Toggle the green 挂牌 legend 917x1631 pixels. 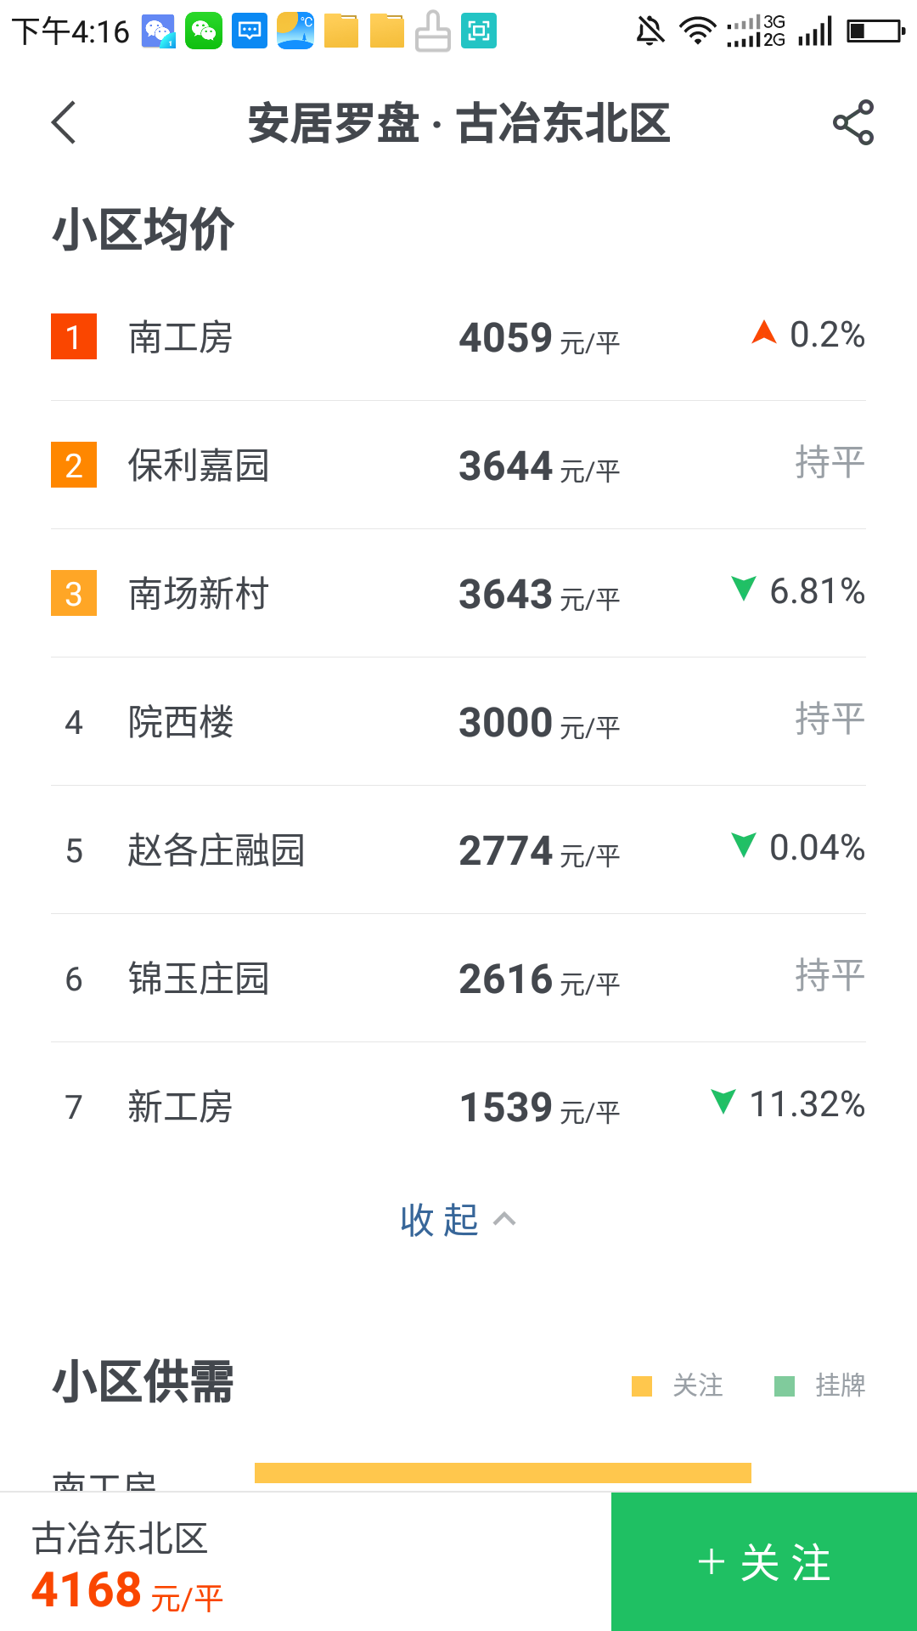(820, 1386)
